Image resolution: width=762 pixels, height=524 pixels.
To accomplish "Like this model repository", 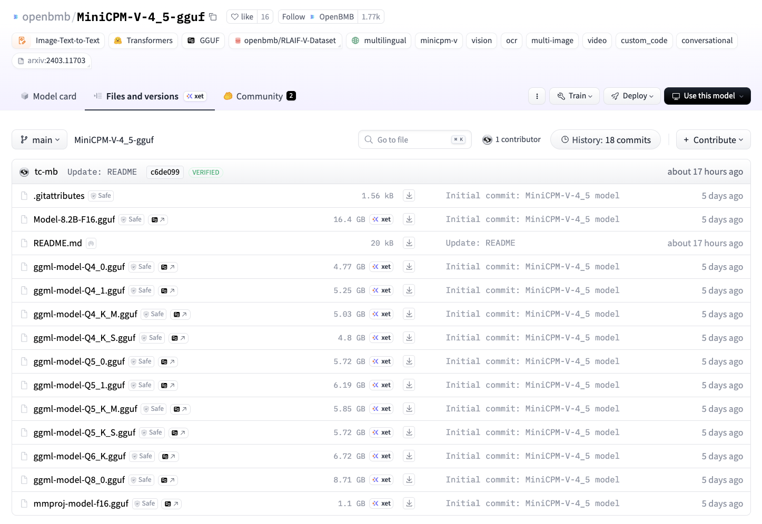I will (242, 17).
